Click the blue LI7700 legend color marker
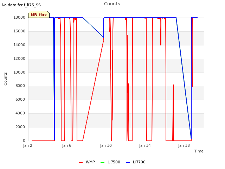 click(128, 163)
